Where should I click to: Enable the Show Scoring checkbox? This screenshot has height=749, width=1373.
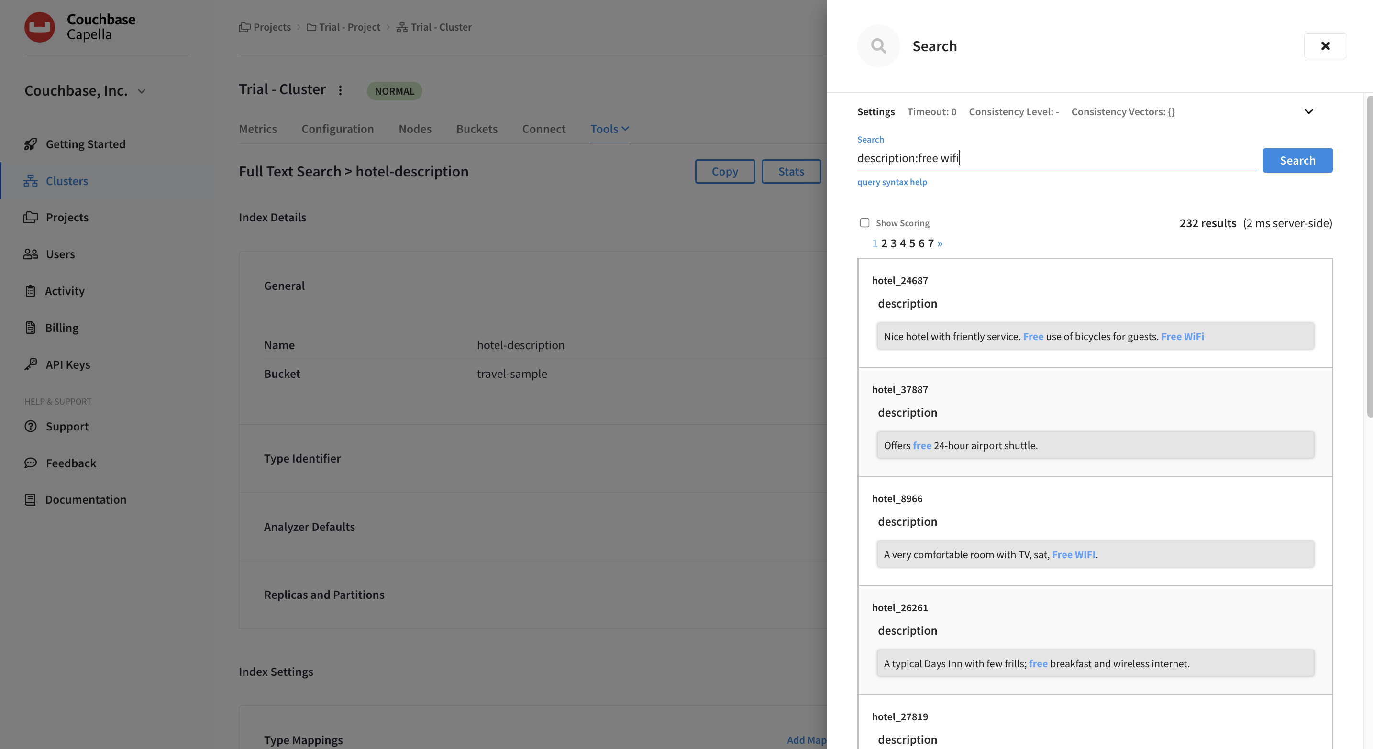click(x=864, y=223)
